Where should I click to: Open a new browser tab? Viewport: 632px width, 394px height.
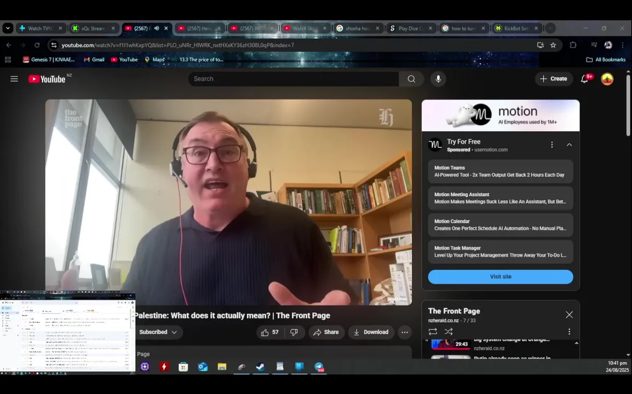click(x=550, y=28)
